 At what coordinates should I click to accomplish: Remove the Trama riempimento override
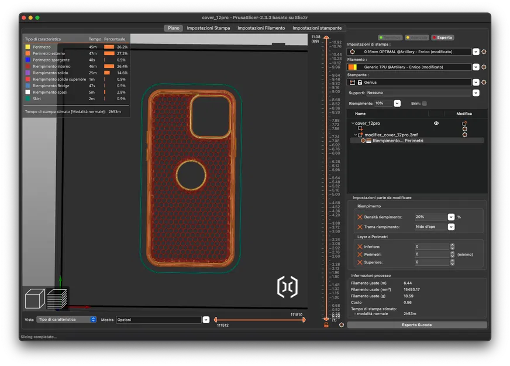(x=360, y=227)
